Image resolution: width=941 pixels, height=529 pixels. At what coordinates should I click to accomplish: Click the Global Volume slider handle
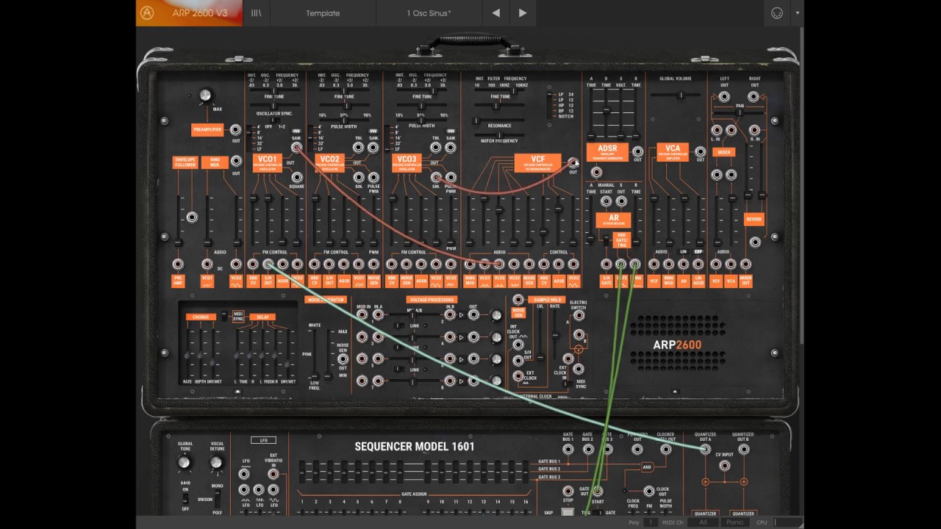pos(679,94)
